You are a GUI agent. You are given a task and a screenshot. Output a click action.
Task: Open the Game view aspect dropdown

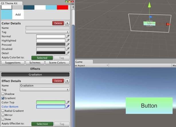(92, 65)
